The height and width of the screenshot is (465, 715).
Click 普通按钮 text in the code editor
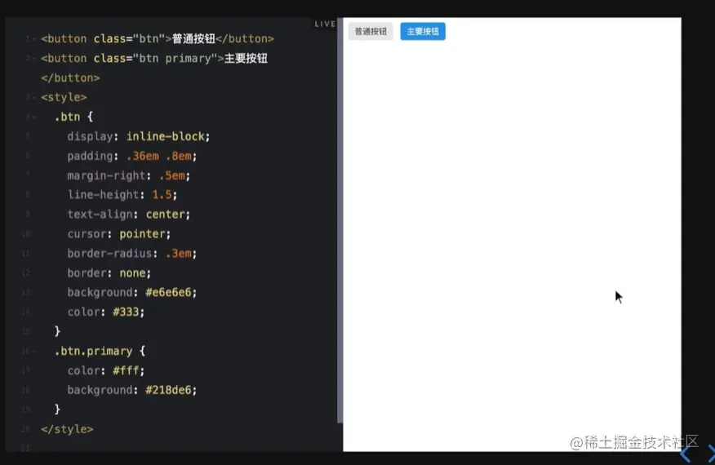point(193,39)
